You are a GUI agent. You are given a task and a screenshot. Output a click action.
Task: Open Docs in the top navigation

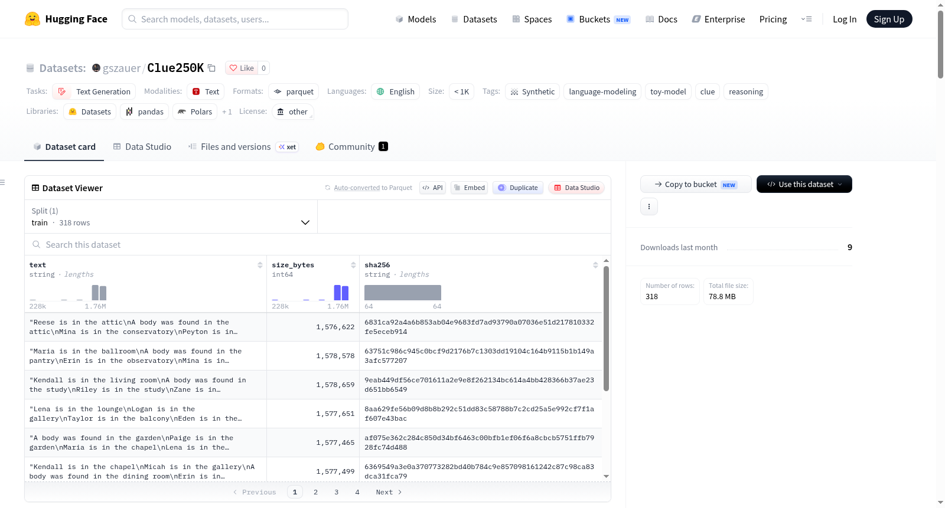[661, 19]
